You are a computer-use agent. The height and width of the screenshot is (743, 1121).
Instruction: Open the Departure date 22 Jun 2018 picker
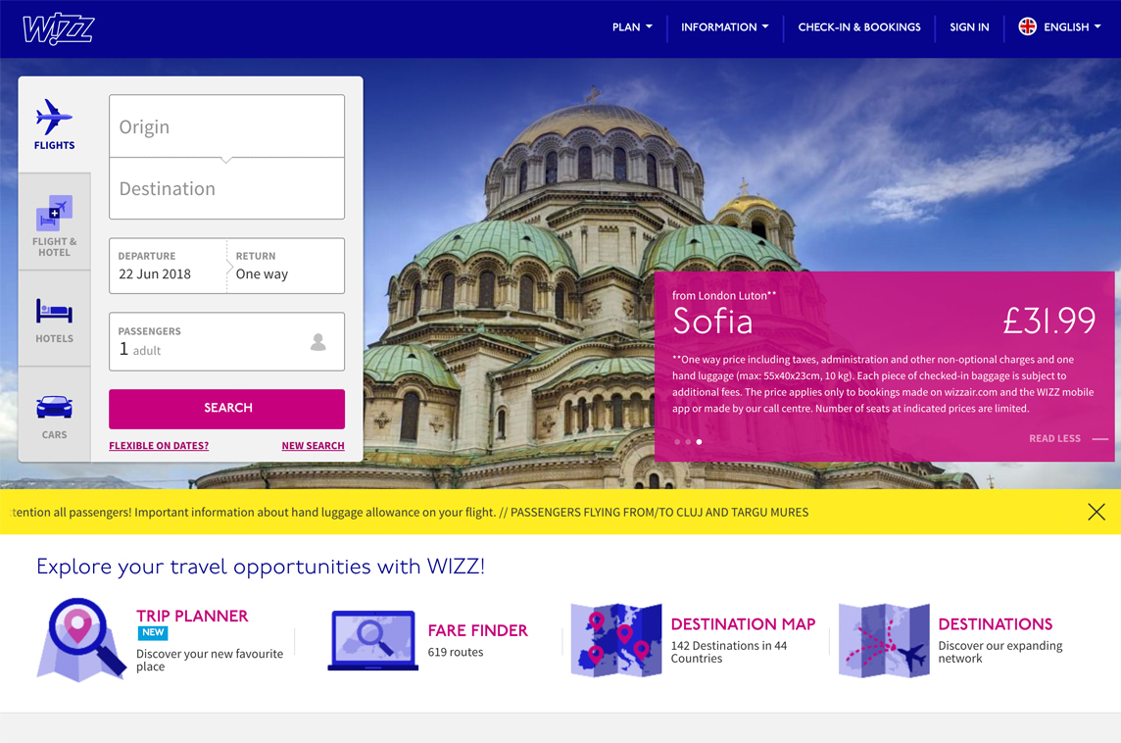coord(168,266)
